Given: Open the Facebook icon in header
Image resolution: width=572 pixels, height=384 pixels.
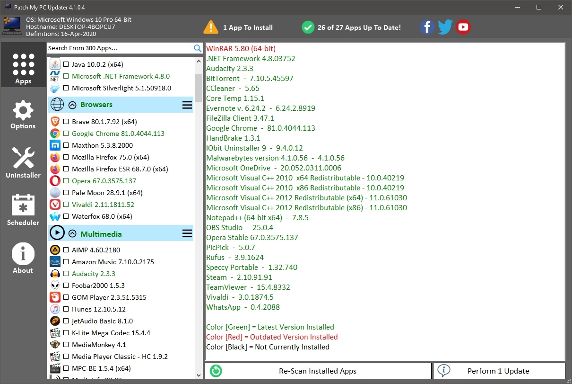Looking at the screenshot, I should [x=427, y=27].
